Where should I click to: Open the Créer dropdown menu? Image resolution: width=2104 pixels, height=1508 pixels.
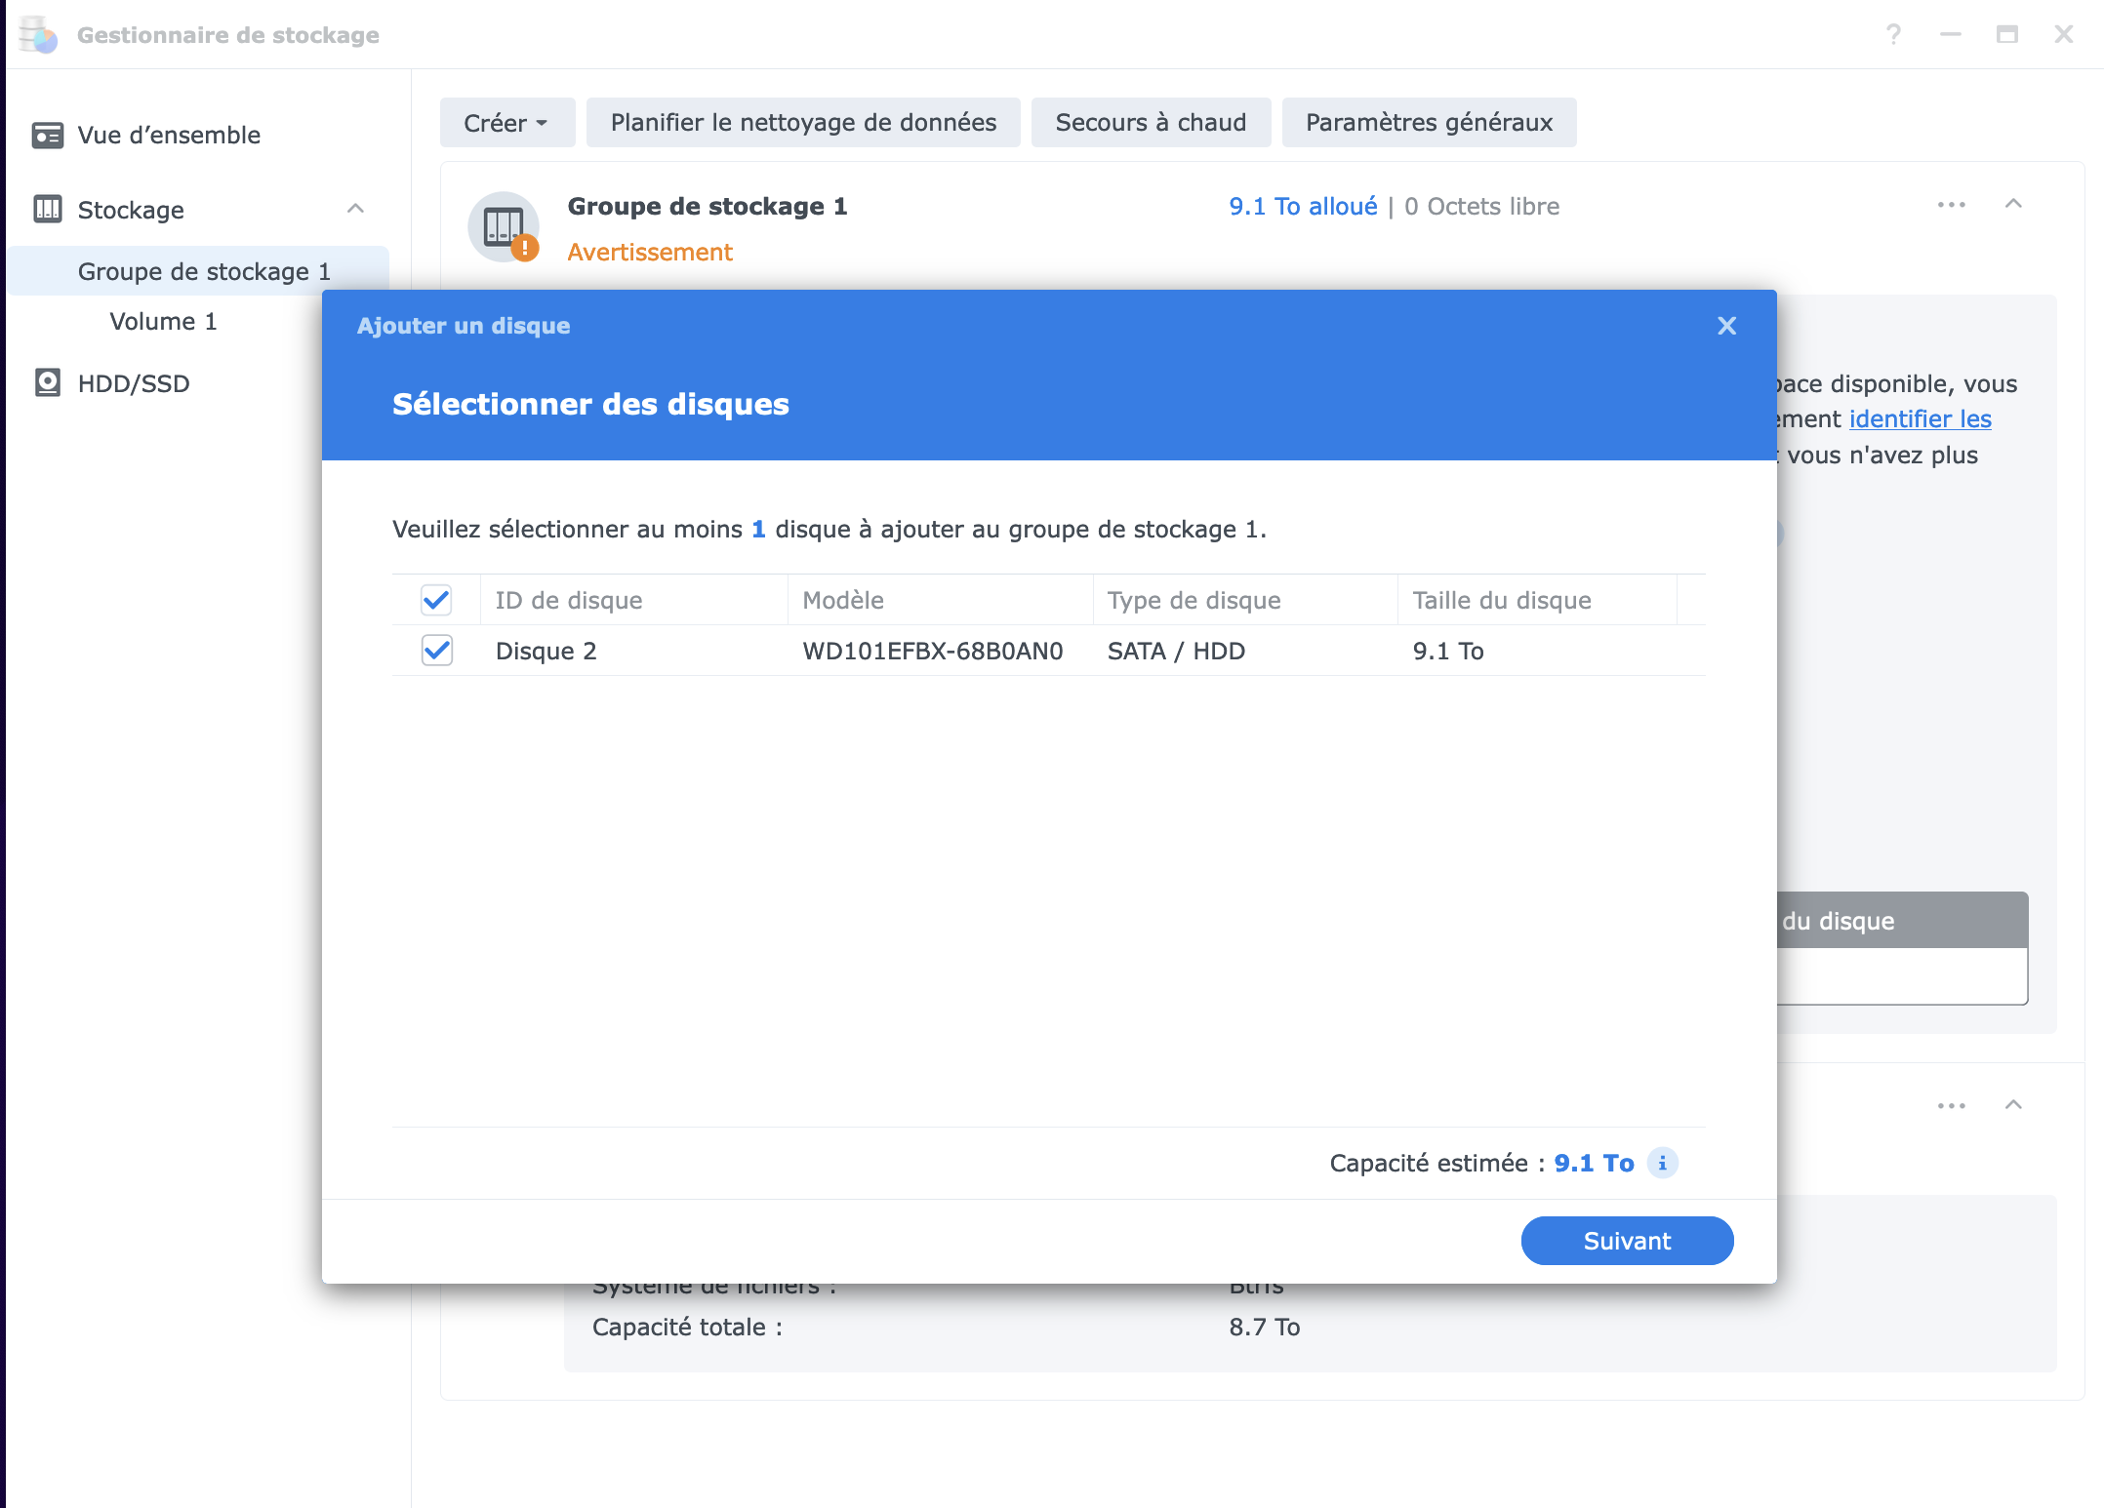506,123
